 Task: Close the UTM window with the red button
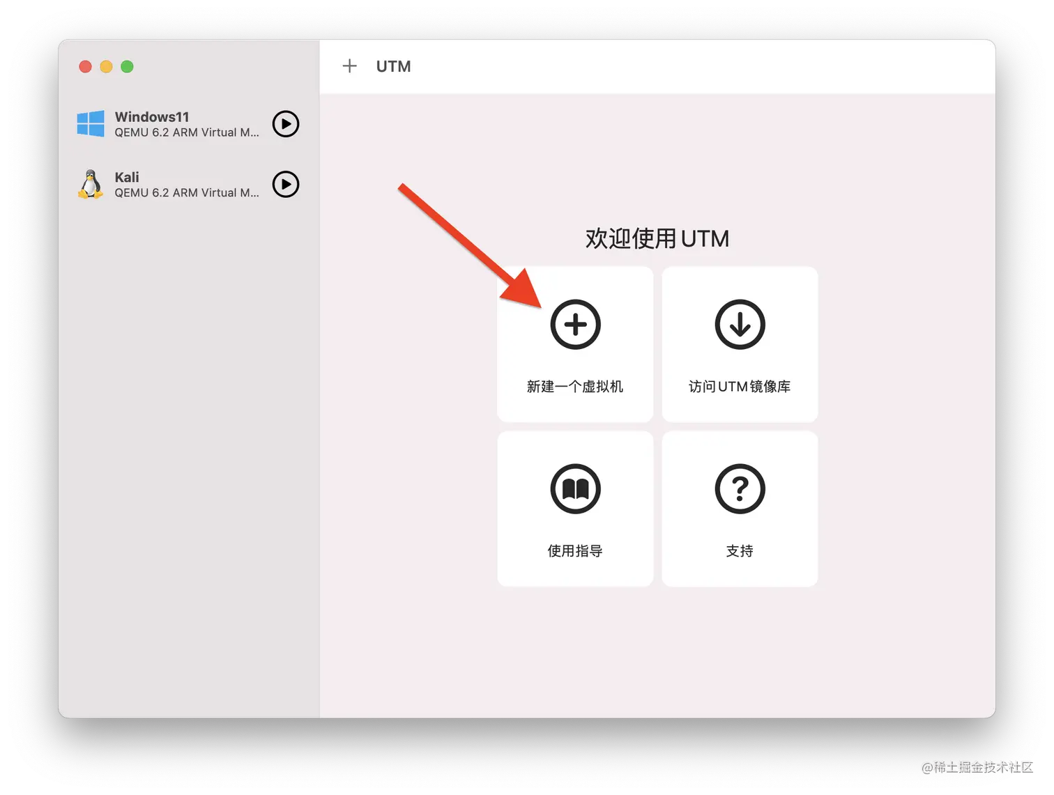click(x=85, y=67)
